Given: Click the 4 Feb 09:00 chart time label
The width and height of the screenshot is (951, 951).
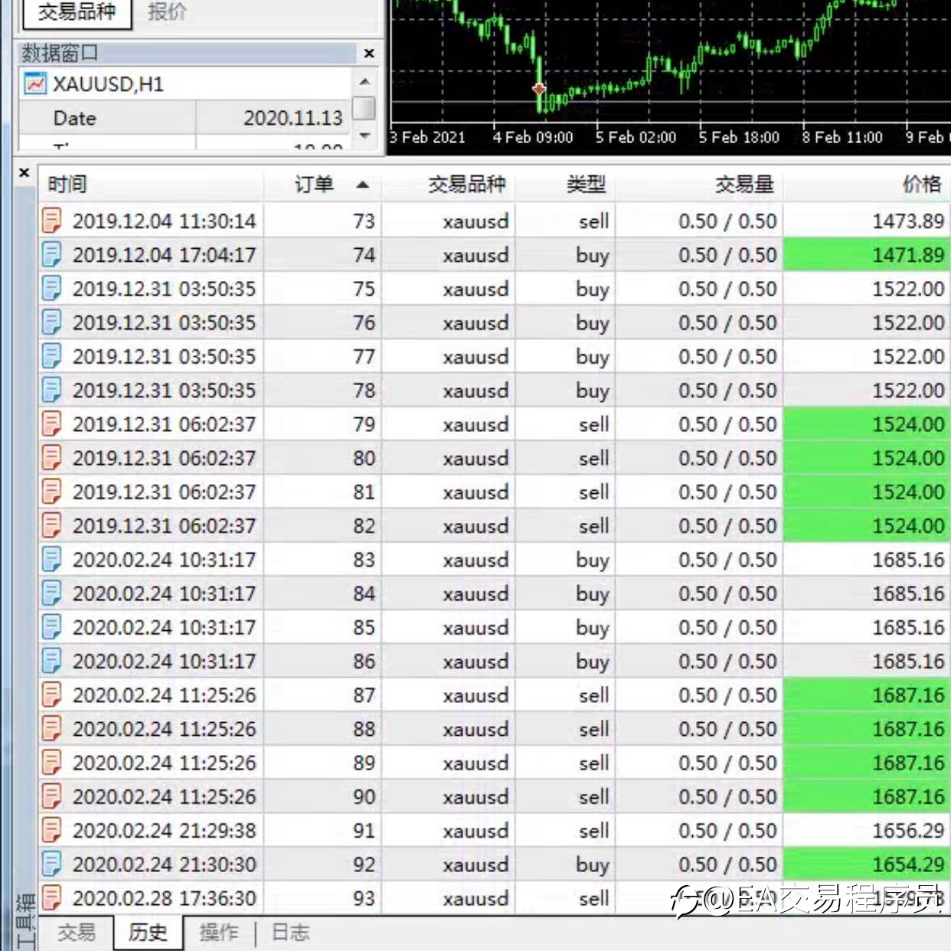Looking at the screenshot, I should click(533, 137).
